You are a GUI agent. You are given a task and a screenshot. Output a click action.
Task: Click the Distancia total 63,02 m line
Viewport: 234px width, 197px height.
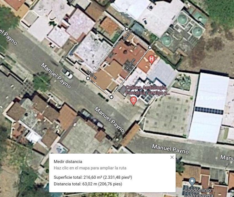pyautogui.click(x=88, y=184)
